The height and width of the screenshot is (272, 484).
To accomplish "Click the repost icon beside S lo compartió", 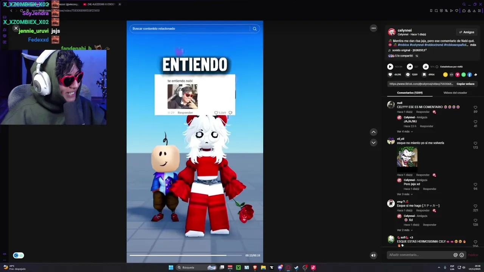I will (x=417, y=56).
